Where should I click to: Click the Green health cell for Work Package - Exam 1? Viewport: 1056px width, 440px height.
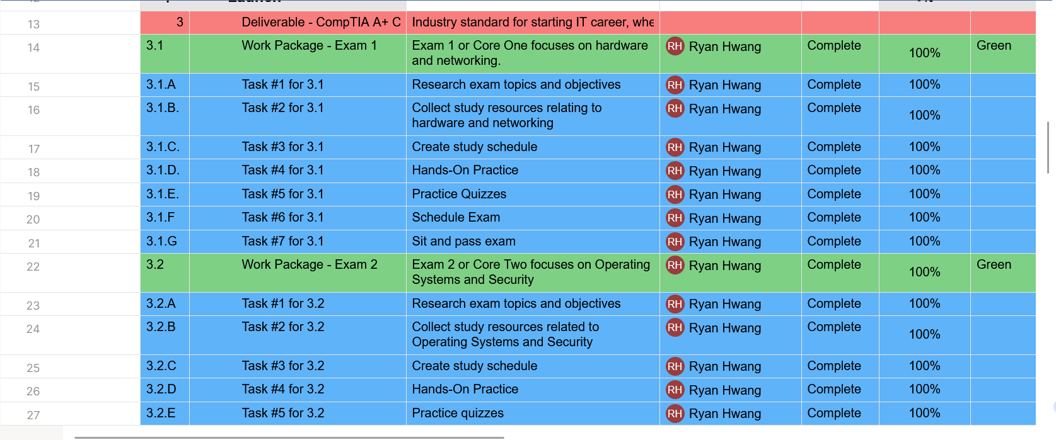point(994,46)
